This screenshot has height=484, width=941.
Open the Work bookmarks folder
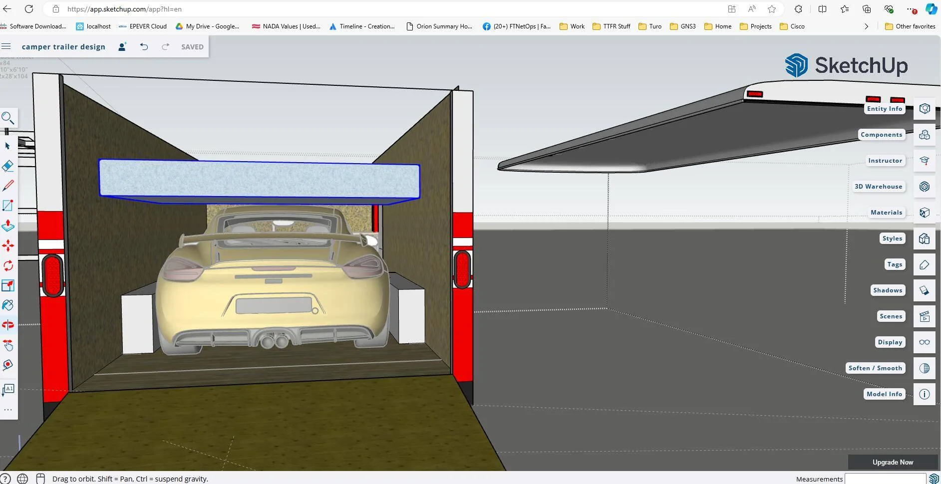(572, 26)
